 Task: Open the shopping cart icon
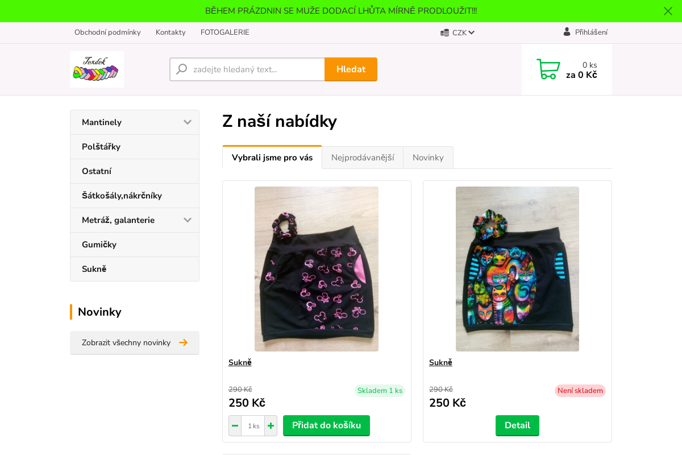pyautogui.click(x=548, y=69)
